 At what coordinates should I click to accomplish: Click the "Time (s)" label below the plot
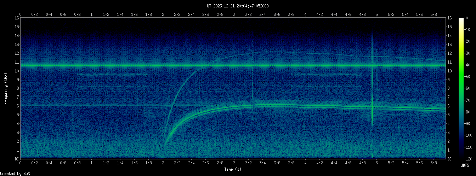click(x=233, y=169)
